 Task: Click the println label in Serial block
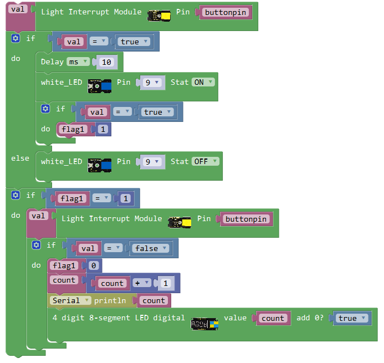[x=110, y=300]
